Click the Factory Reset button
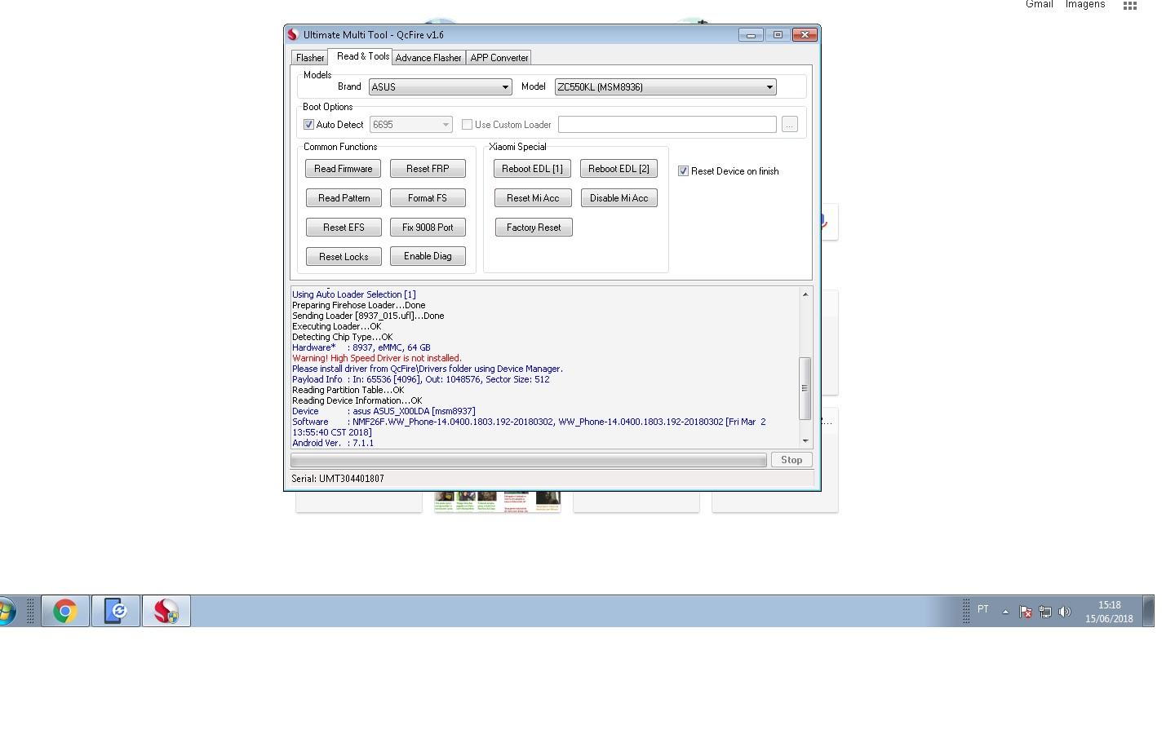This screenshot has height=734, width=1175. point(534,228)
